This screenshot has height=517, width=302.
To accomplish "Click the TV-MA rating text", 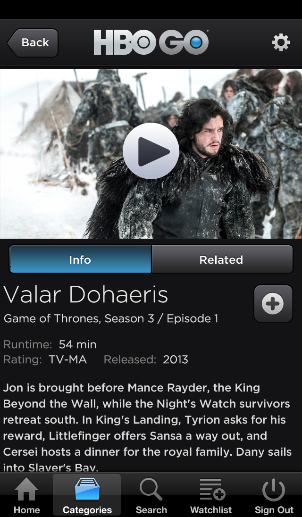I will [68, 359].
